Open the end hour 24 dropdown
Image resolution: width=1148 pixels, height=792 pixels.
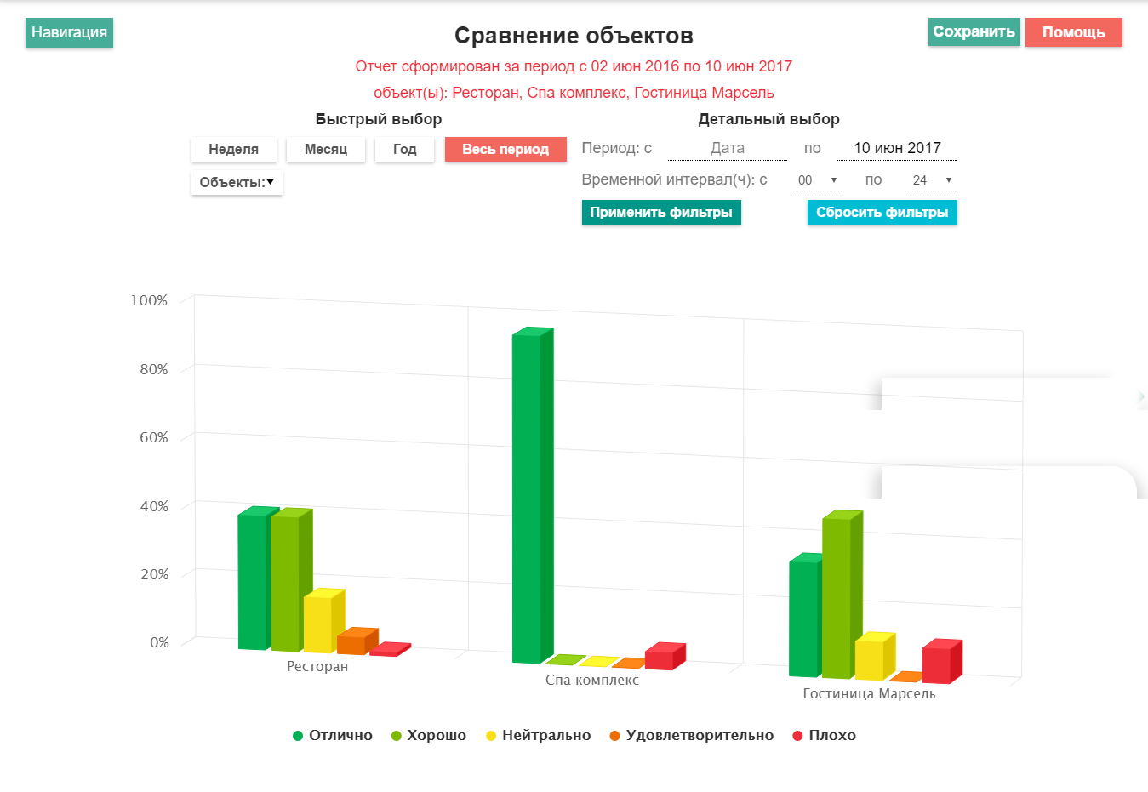tap(931, 180)
